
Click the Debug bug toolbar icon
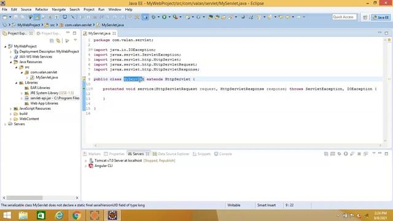point(154,17)
